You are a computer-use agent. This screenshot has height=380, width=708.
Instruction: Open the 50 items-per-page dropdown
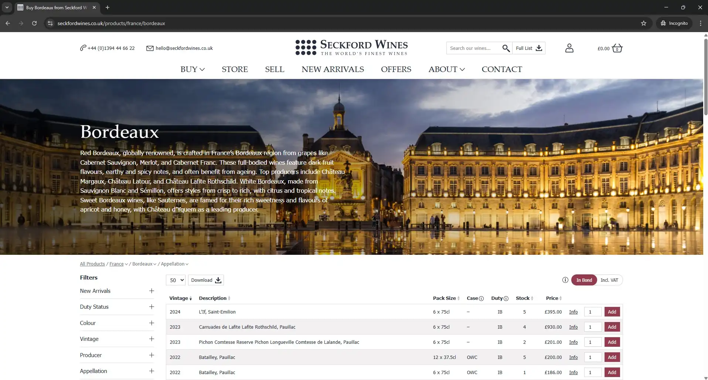(x=176, y=280)
